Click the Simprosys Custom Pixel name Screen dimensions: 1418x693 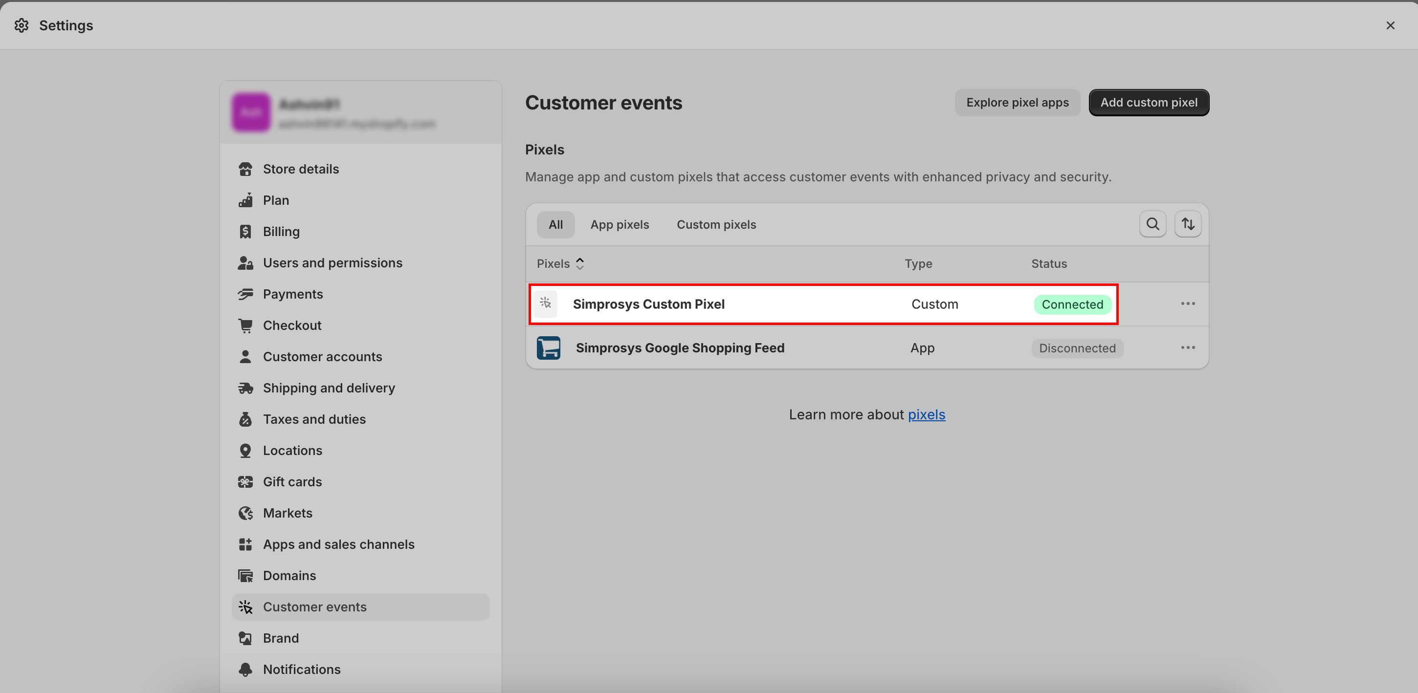(648, 304)
